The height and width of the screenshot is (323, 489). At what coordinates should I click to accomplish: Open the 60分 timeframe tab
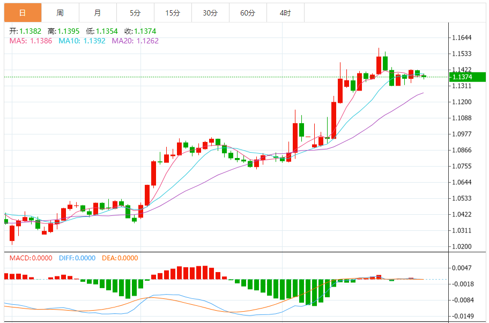pyautogui.click(x=248, y=13)
